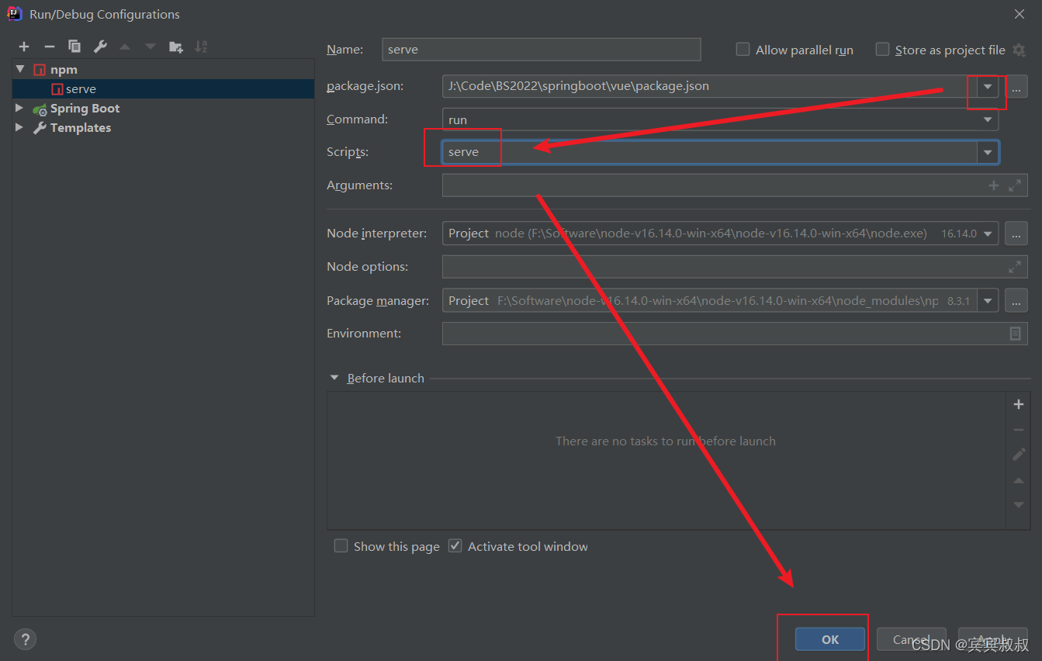Click the Apply button
This screenshot has height=661, width=1042.
[993, 639]
